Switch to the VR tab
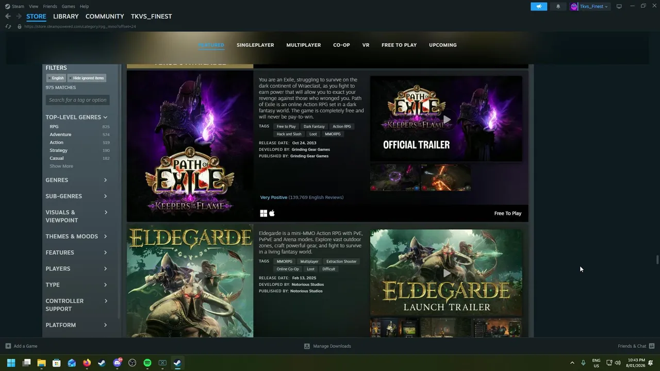Screen dimensions: 660x371 pyautogui.click(x=366, y=45)
